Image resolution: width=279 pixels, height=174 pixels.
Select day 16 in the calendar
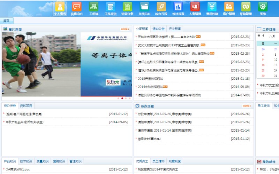263,65
